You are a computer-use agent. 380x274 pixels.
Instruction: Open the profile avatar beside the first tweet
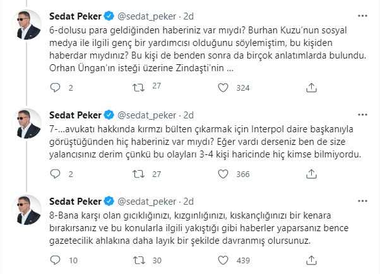[x=27, y=25]
